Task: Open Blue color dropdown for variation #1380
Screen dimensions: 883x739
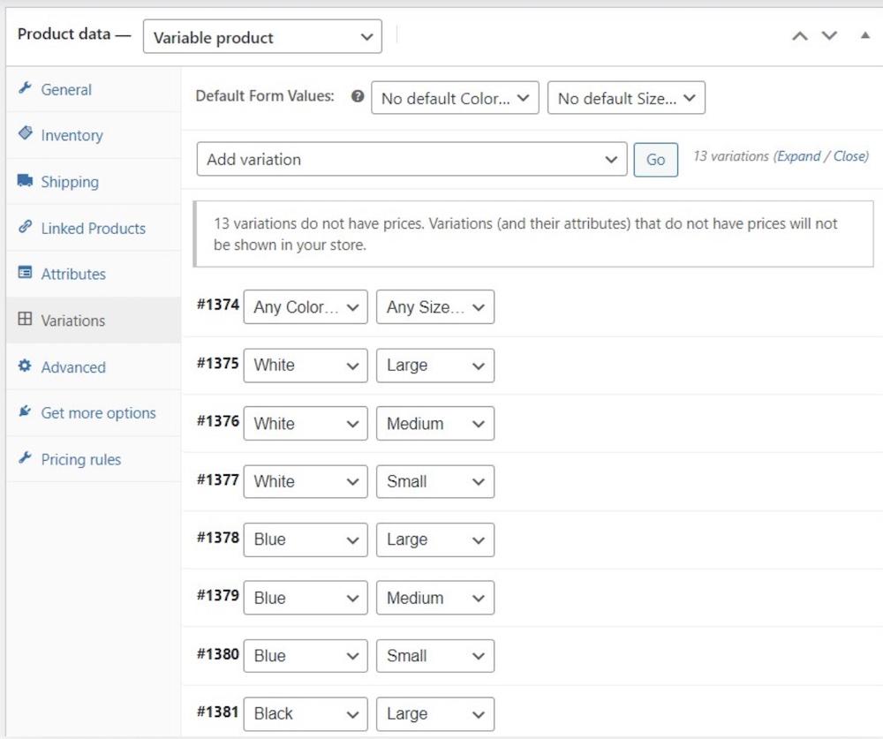Action: click(x=306, y=656)
